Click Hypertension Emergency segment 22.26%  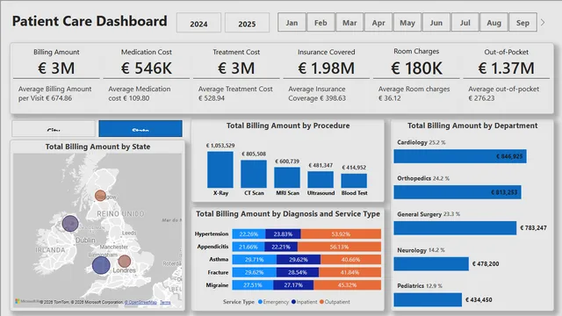(x=249, y=234)
